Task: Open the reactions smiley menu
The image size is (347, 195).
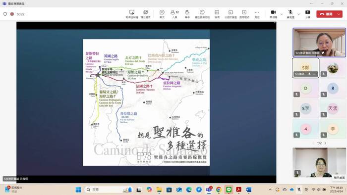Action: point(202,14)
